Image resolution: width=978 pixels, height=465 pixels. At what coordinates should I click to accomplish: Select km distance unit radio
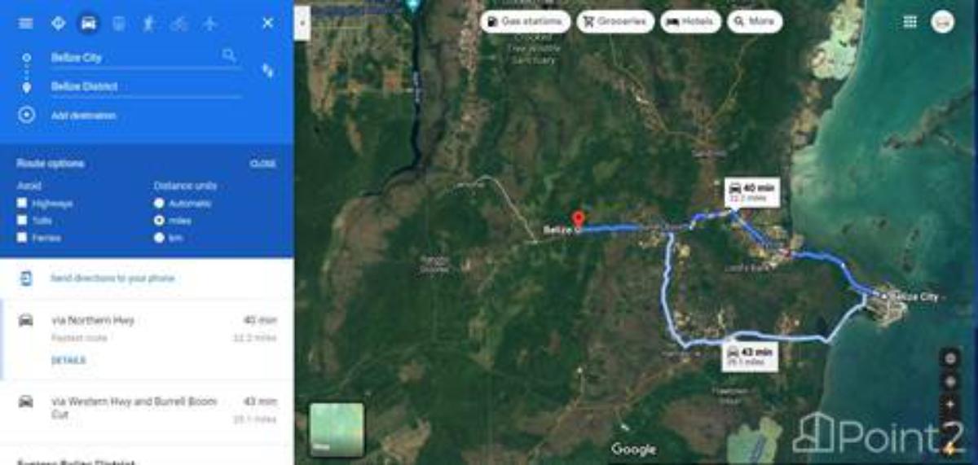tap(159, 237)
